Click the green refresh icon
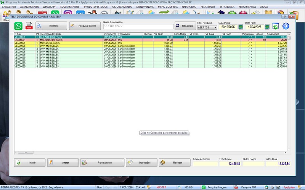 pyautogui.click(x=275, y=26)
